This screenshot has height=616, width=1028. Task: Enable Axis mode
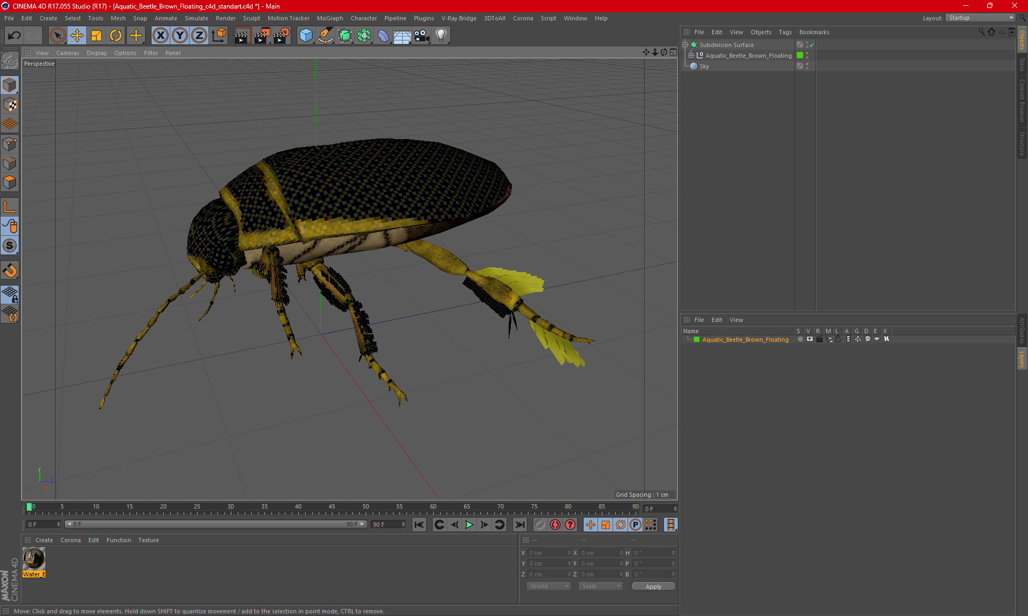tap(10, 207)
